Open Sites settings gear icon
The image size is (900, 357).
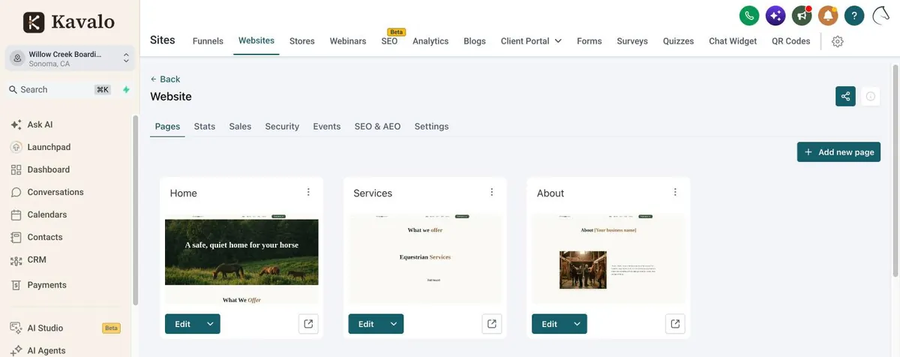pyautogui.click(x=838, y=41)
